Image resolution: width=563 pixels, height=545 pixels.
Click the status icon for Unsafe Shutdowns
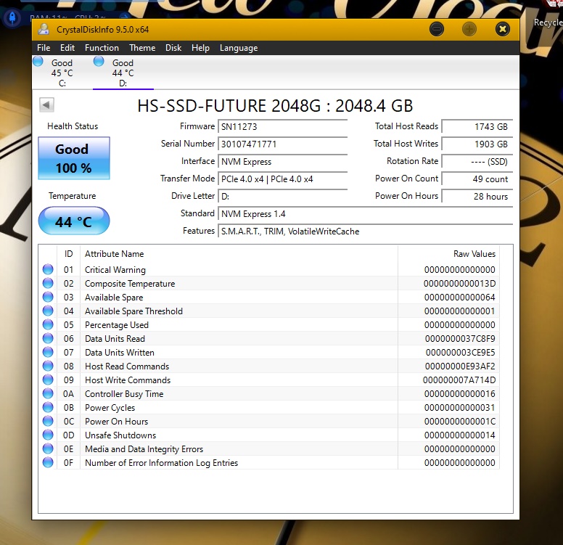pos(48,435)
